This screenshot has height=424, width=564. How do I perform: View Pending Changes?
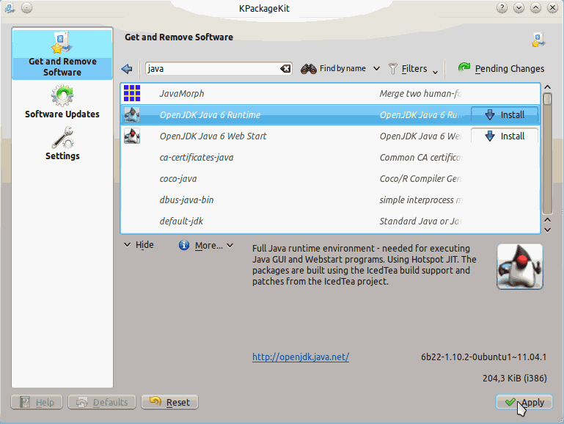click(501, 68)
